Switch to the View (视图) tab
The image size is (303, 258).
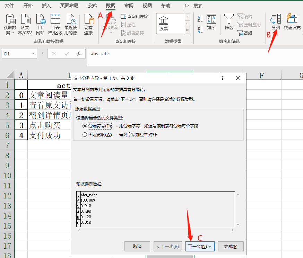tap(147, 6)
